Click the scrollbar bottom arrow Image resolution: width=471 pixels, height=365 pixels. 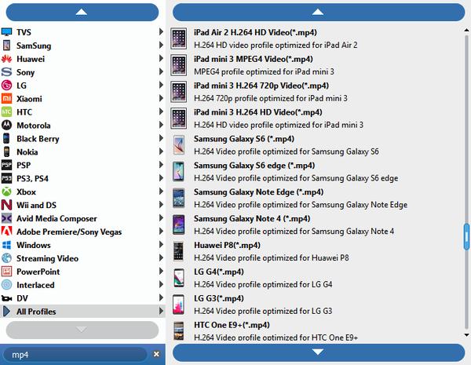coord(466,335)
